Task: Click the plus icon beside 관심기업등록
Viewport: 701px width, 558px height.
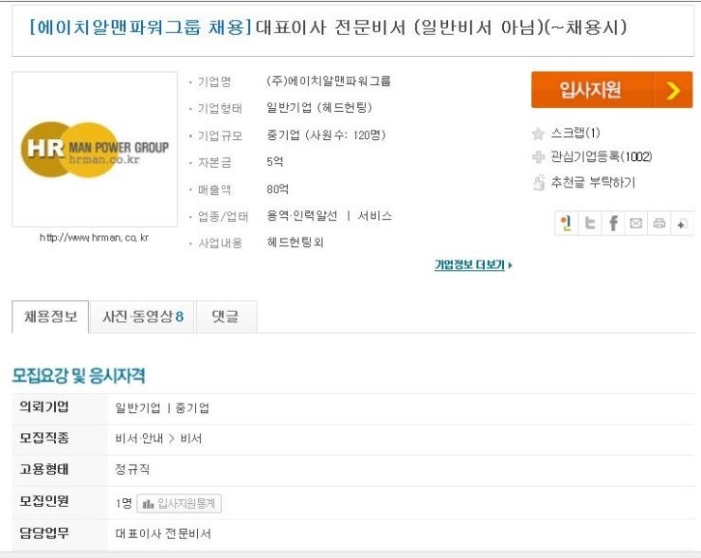Action: click(x=538, y=156)
